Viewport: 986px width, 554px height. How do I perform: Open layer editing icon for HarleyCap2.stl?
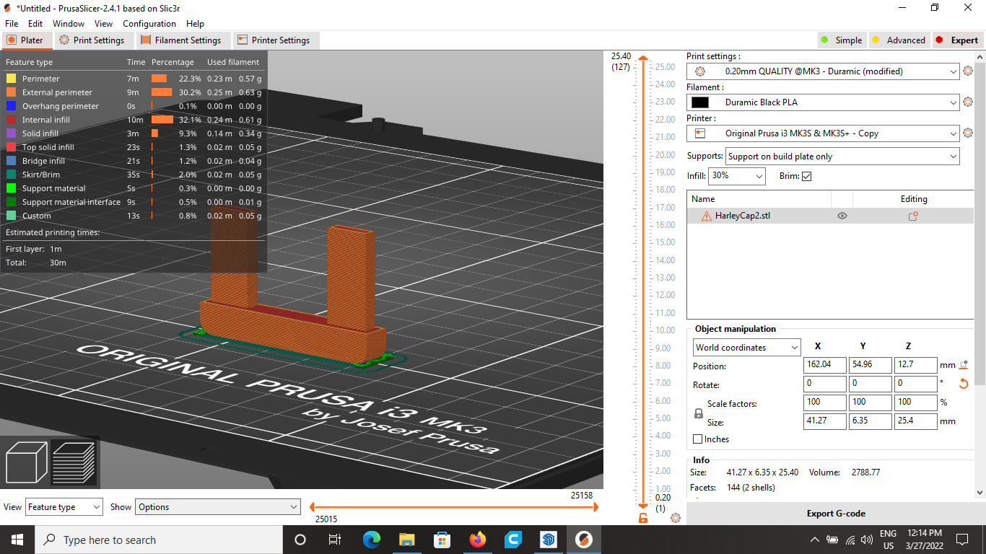tap(912, 215)
